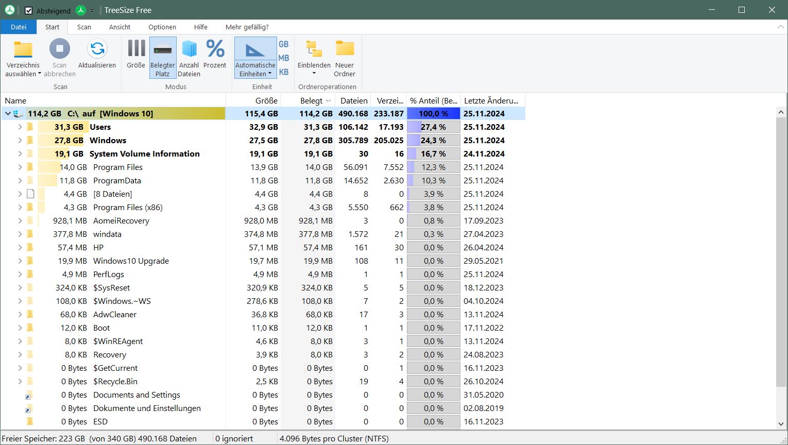Image resolution: width=788 pixels, height=445 pixels.
Task: Sort by the Dateien column header
Action: click(353, 100)
